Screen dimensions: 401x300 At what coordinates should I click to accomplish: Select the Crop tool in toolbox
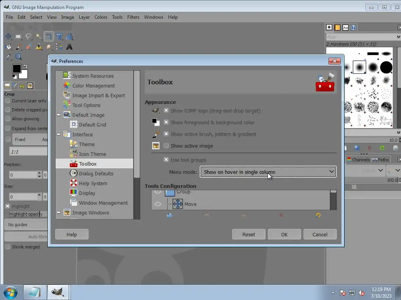tap(49, 36)
